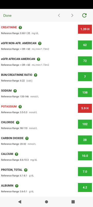
Task: Reload the page with the refresh icon
Action: pos(84,15)
